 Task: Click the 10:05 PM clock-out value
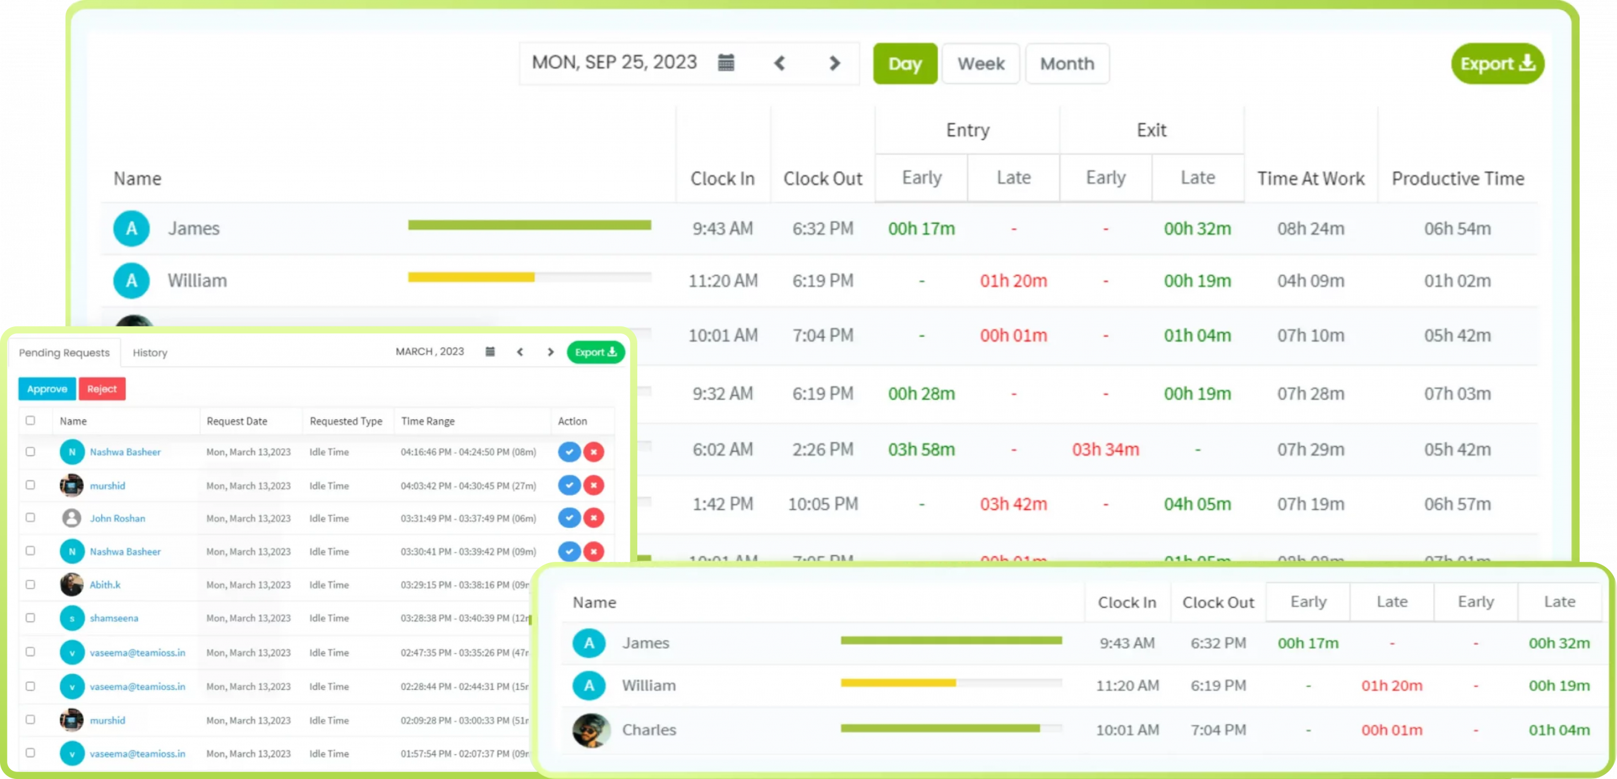point(823,504)
